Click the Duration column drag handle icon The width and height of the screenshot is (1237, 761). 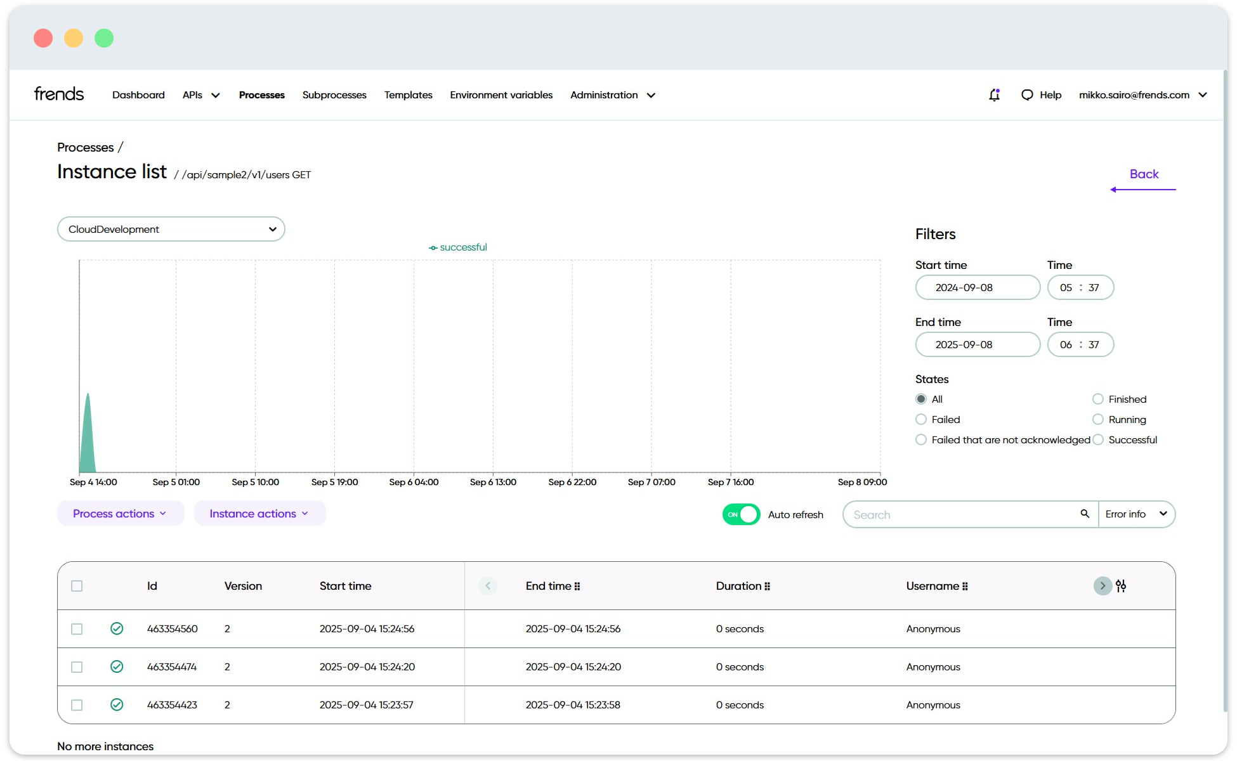[768, 587]
